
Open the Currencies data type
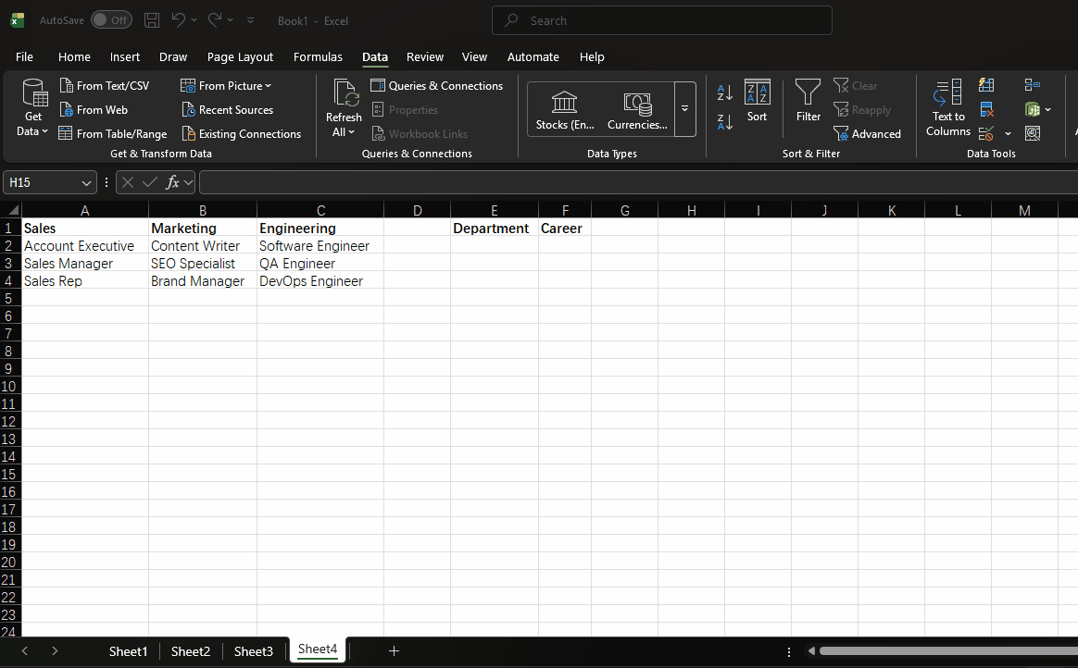point(637,108)
